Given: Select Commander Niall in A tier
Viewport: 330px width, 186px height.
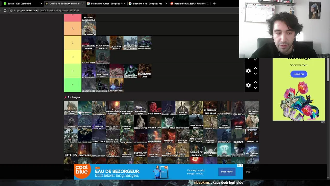Looking at the screenshot, I should coord(88,28).
